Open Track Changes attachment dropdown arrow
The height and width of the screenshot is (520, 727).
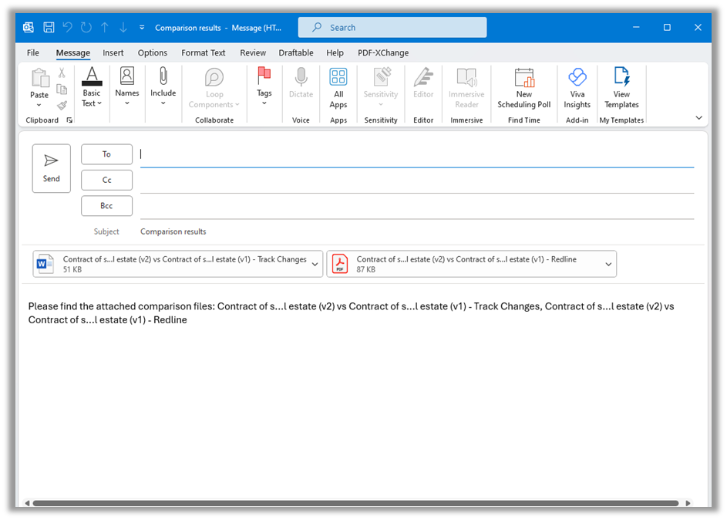click(315, 264)
